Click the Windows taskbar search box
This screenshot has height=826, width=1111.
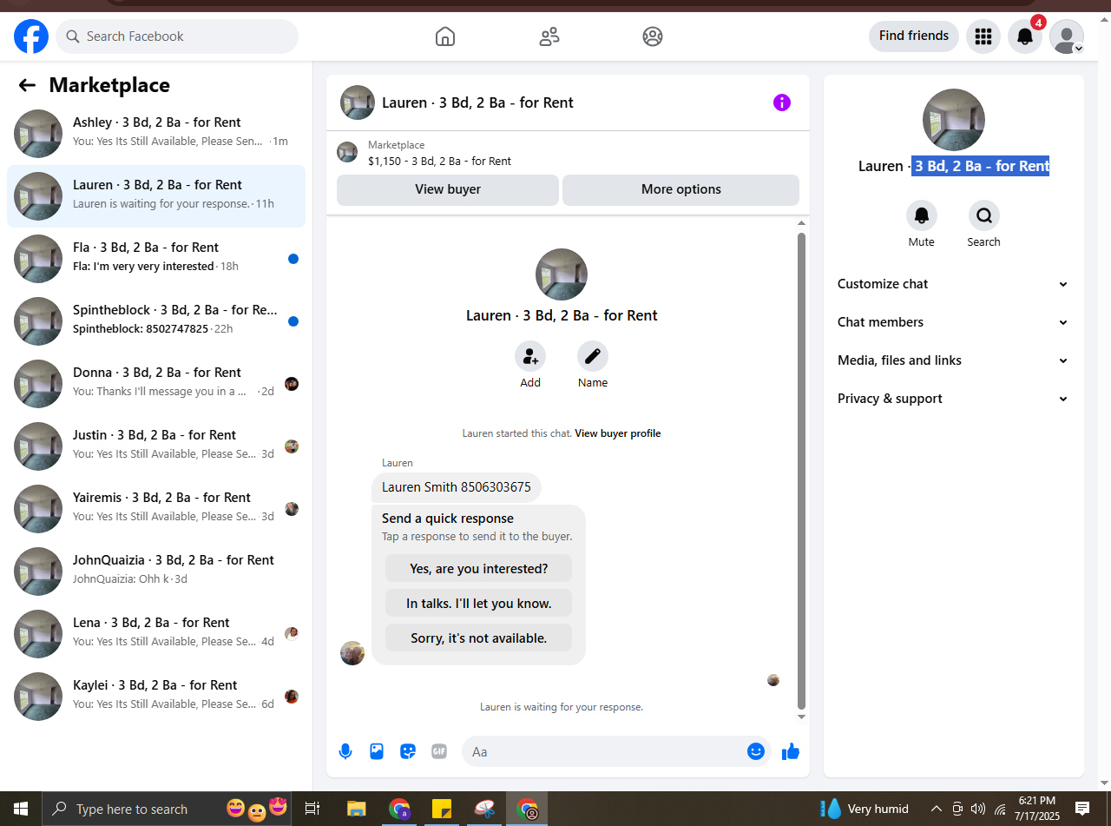coord(165,809)
